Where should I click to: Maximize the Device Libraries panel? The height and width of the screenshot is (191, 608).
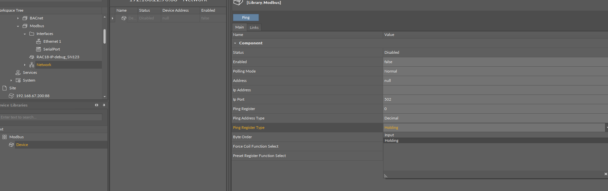[96, 105]
